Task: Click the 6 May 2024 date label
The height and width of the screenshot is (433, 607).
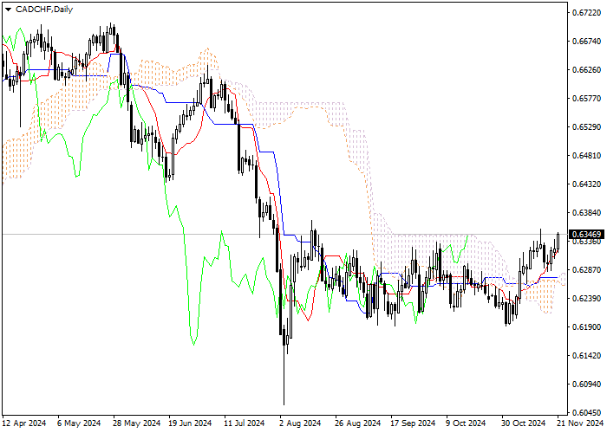Action: [x=79, y=423]
